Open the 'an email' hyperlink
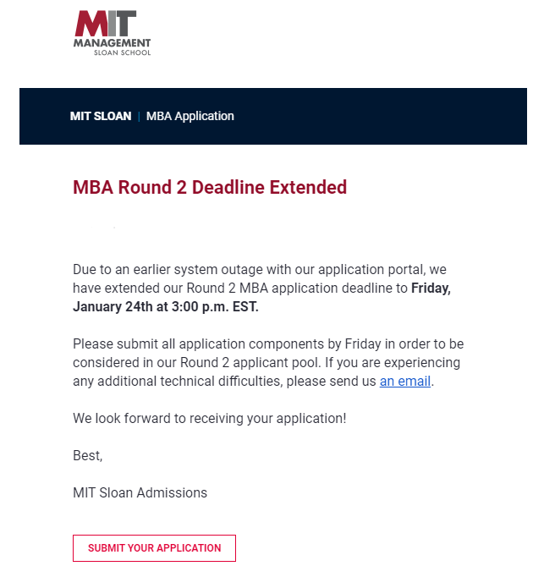 405,381
